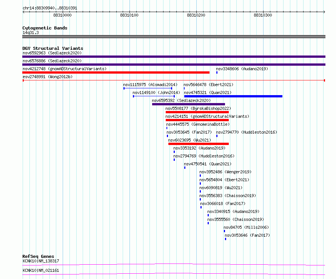Screen dimensions: 336x279
Task: Click the purple bar under nsv6595392
Action: 188,104
